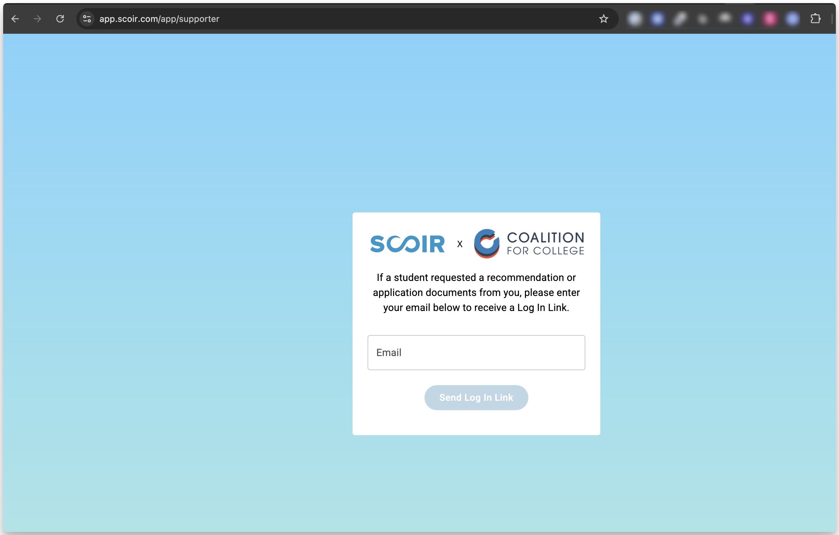Click the pink blurred extension icon
Screen dimensions: 839x535
[x=770, y=19]
